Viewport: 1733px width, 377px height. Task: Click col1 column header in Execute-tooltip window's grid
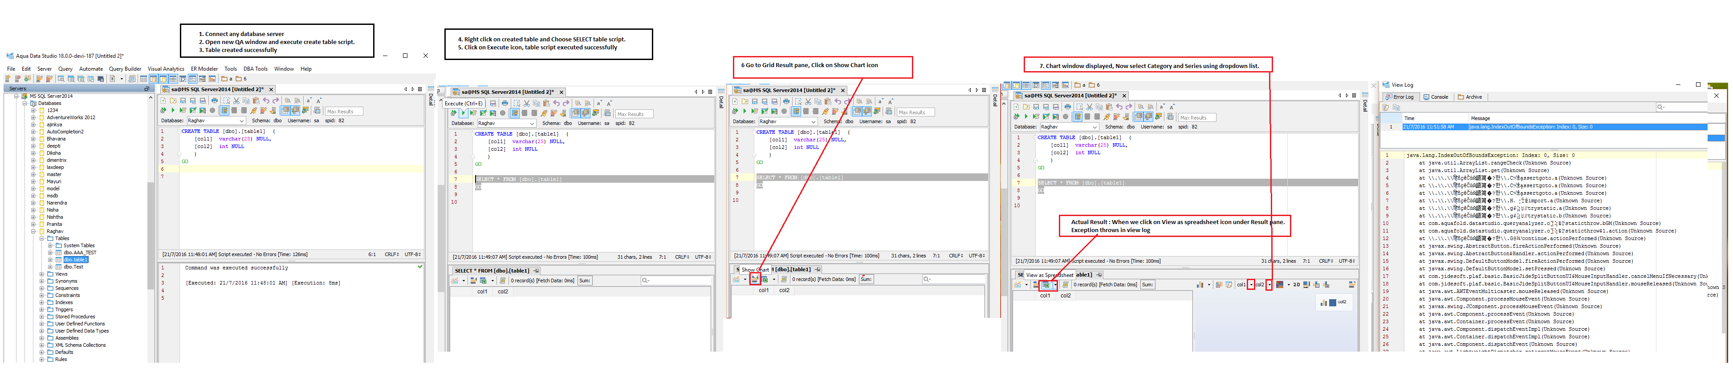(x=482, y=292)
